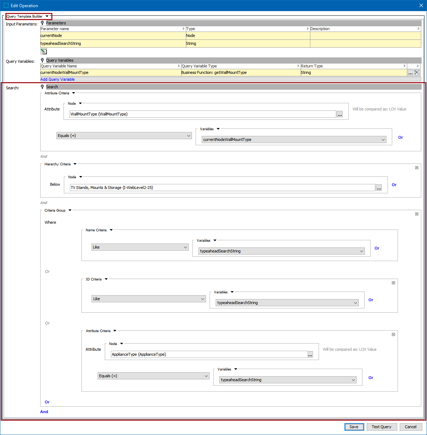Click the Description column header
The image size is (427, 435).
click(x=365, y=29)
